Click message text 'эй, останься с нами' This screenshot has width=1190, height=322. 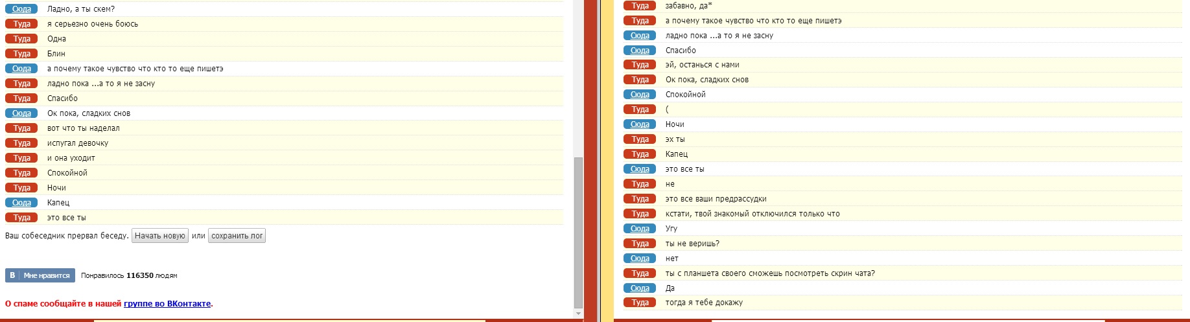click(x=703, y=65)
